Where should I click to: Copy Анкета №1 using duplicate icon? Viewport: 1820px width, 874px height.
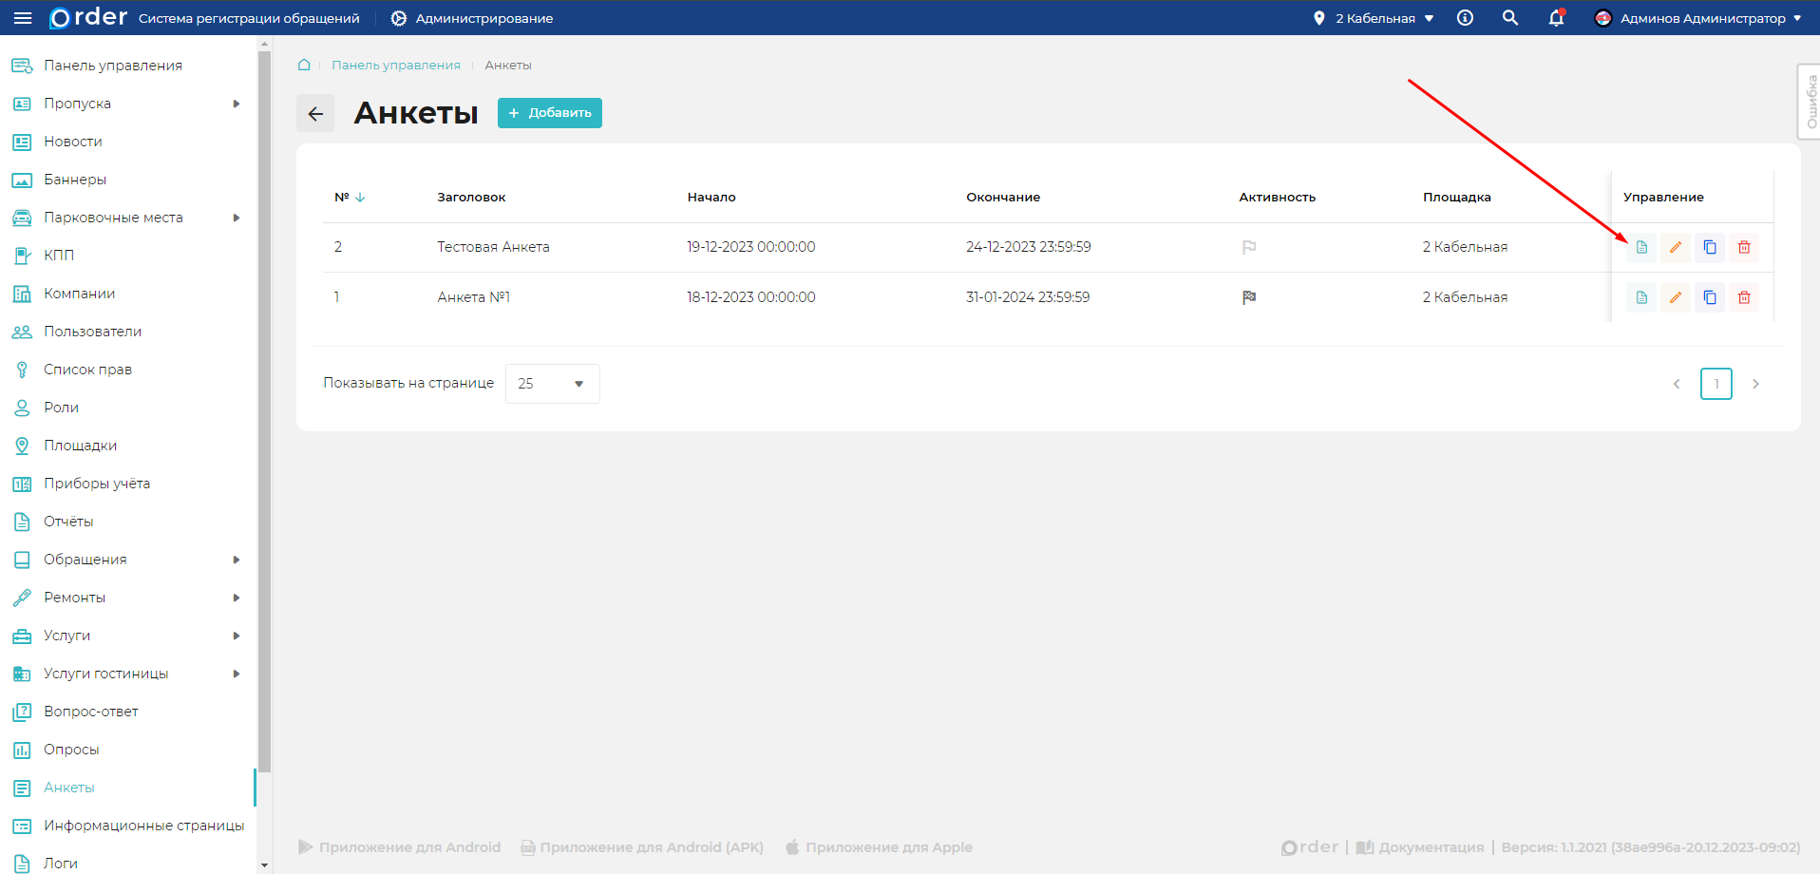[1709, 297]
